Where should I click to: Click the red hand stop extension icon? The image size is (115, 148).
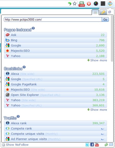point(89,4)
